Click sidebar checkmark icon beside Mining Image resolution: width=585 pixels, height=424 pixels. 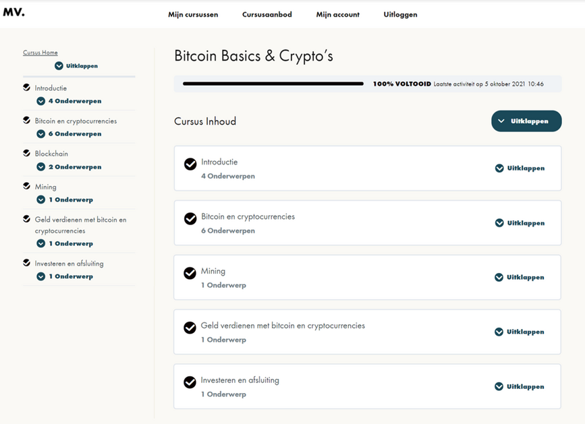click(26, 185)
